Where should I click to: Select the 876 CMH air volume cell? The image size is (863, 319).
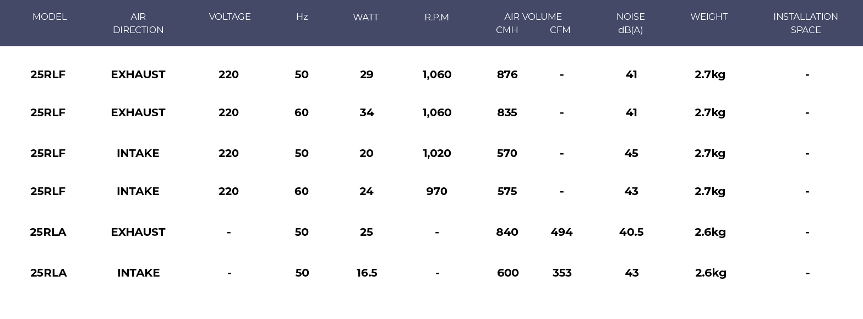click(x=507, y=74)
